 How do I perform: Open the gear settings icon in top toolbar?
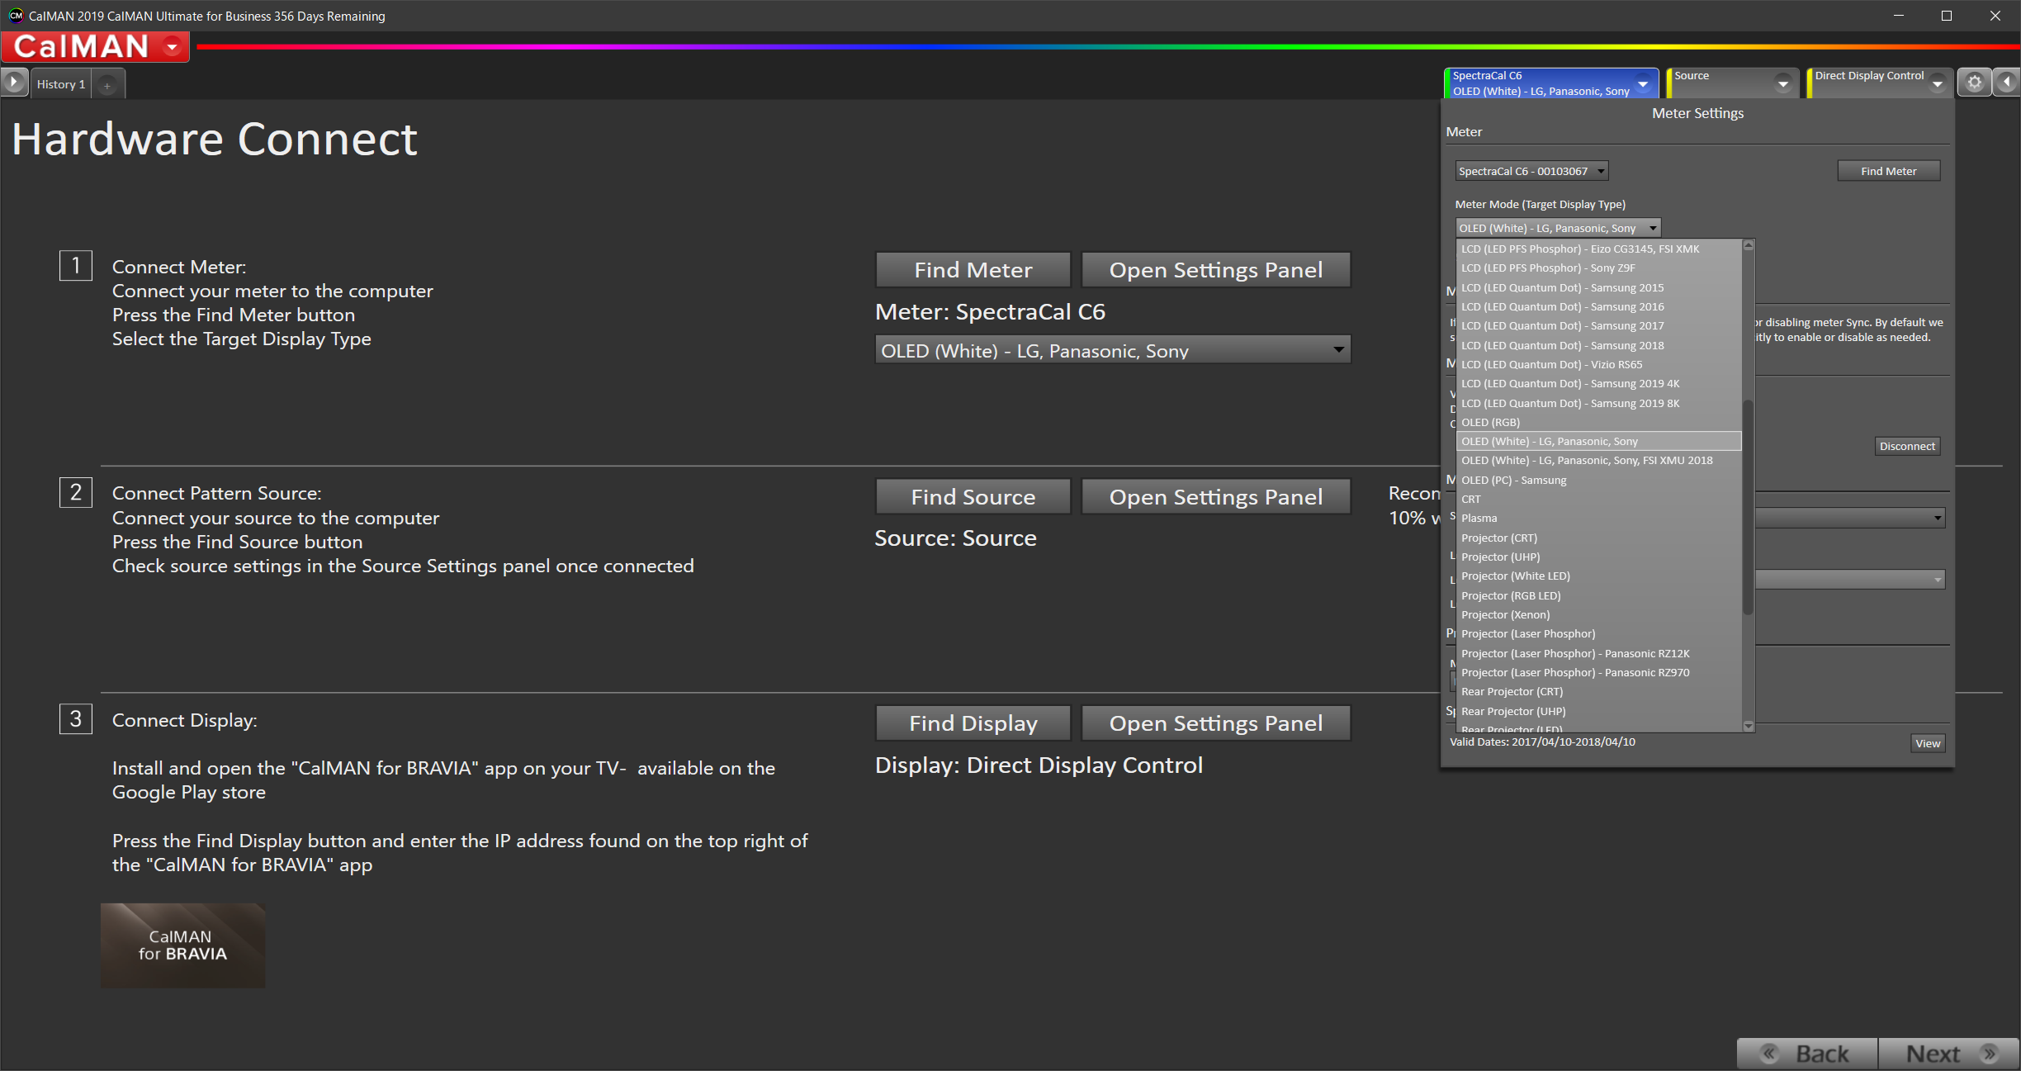pos(1974,83)
